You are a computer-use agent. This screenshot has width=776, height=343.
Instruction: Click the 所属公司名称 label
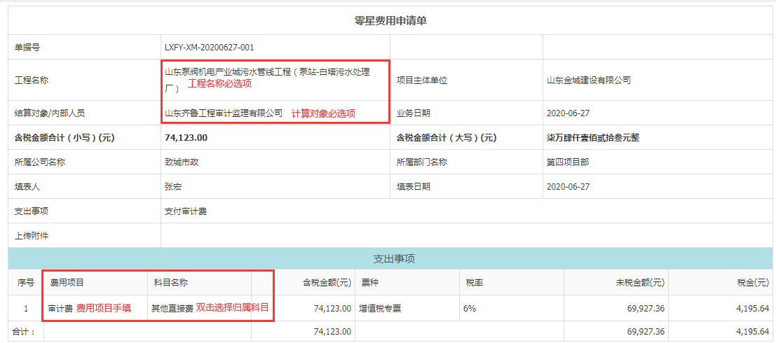(x=40, y=162)
